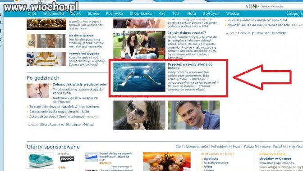Image resolution: width=303 pixels, height=171 pixels.
Task: Open the Gry section
Action: click(x=162, y=13)
